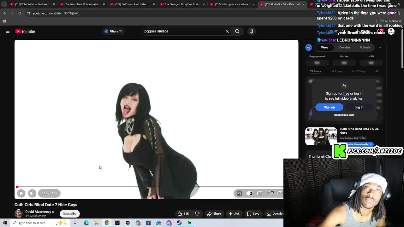Select the All time range tab
The height and width of the screenshot is (227, 404).
pyautogui.click(x=377, y=71)
